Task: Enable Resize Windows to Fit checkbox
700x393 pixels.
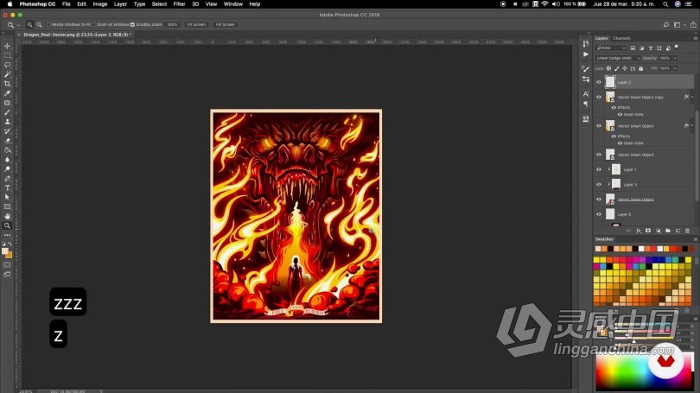Action: coord(48,24)
